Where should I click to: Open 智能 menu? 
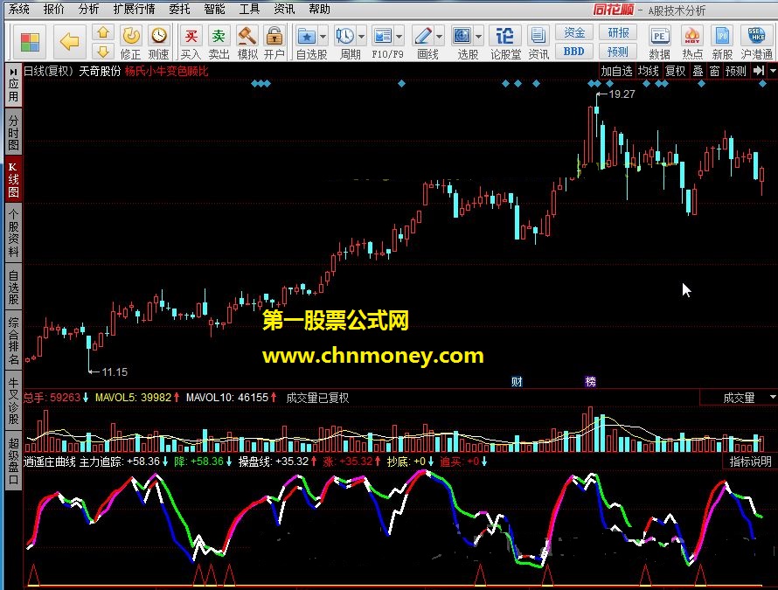(214, 9)
